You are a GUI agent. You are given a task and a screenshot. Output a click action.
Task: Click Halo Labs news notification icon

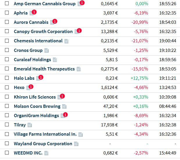(x=38, y=78)
